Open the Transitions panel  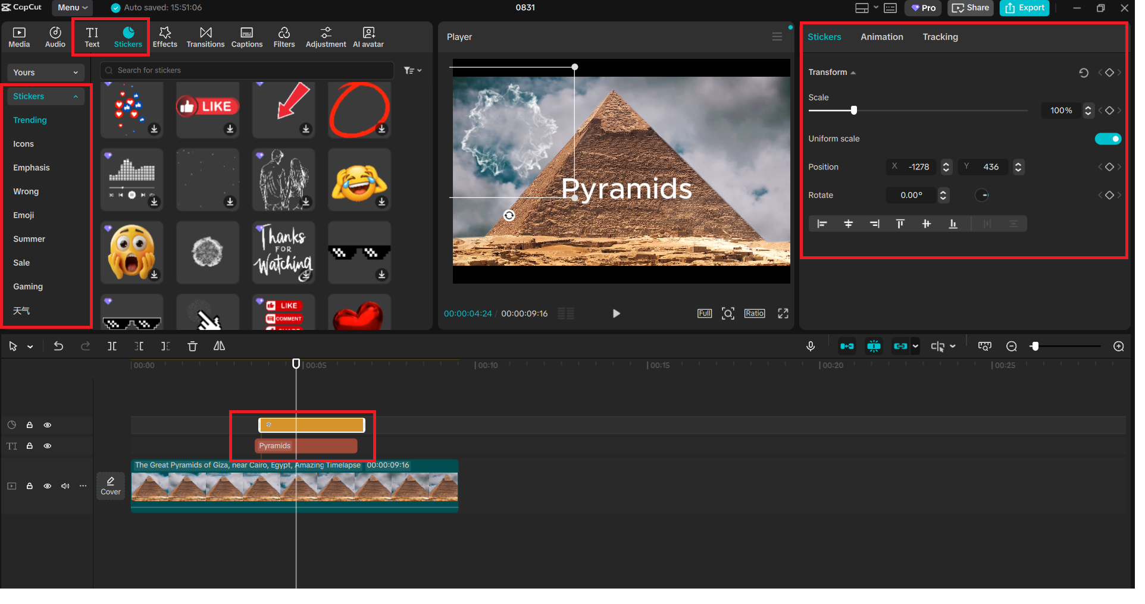[205, 37]
